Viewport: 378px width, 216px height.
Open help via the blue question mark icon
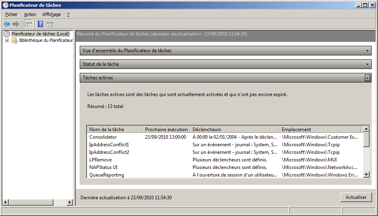40,24
